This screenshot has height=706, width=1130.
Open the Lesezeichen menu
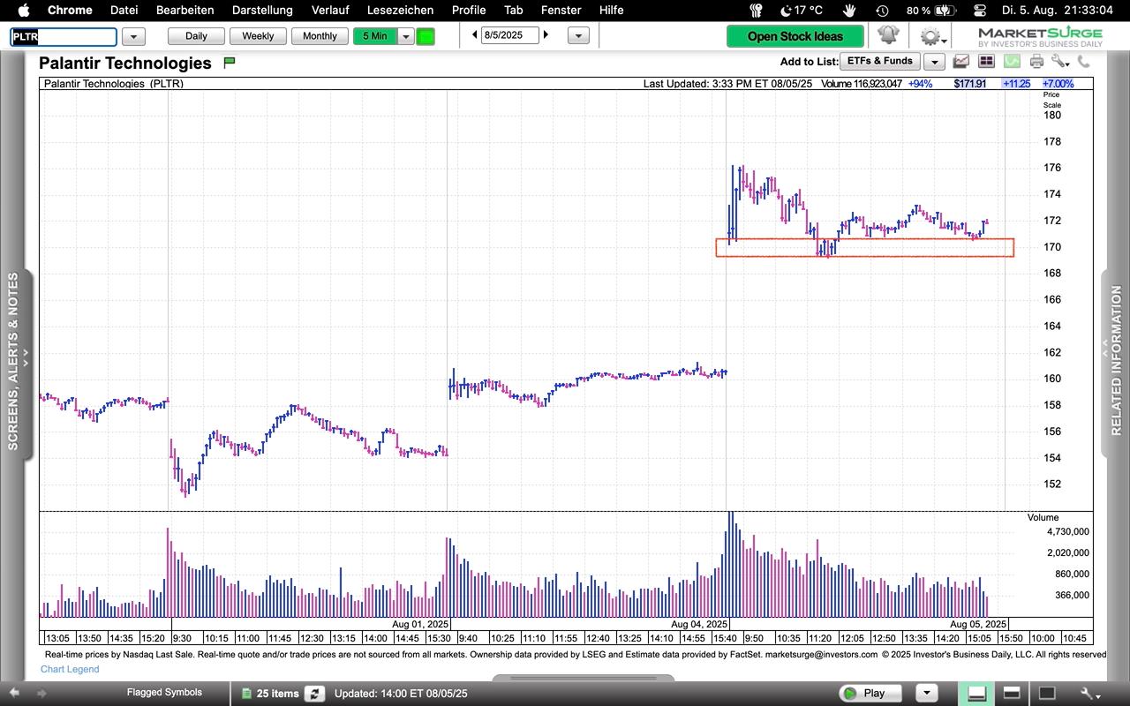click(x=400, y=10)
